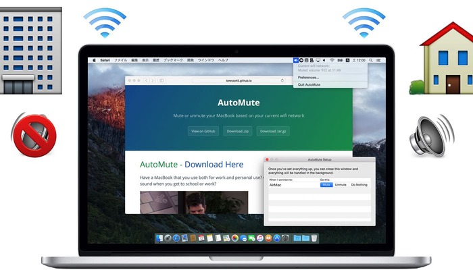473x270 pixels.
Task: Select Do Nothing option for AirMac
Action: (x=359, y=185)
